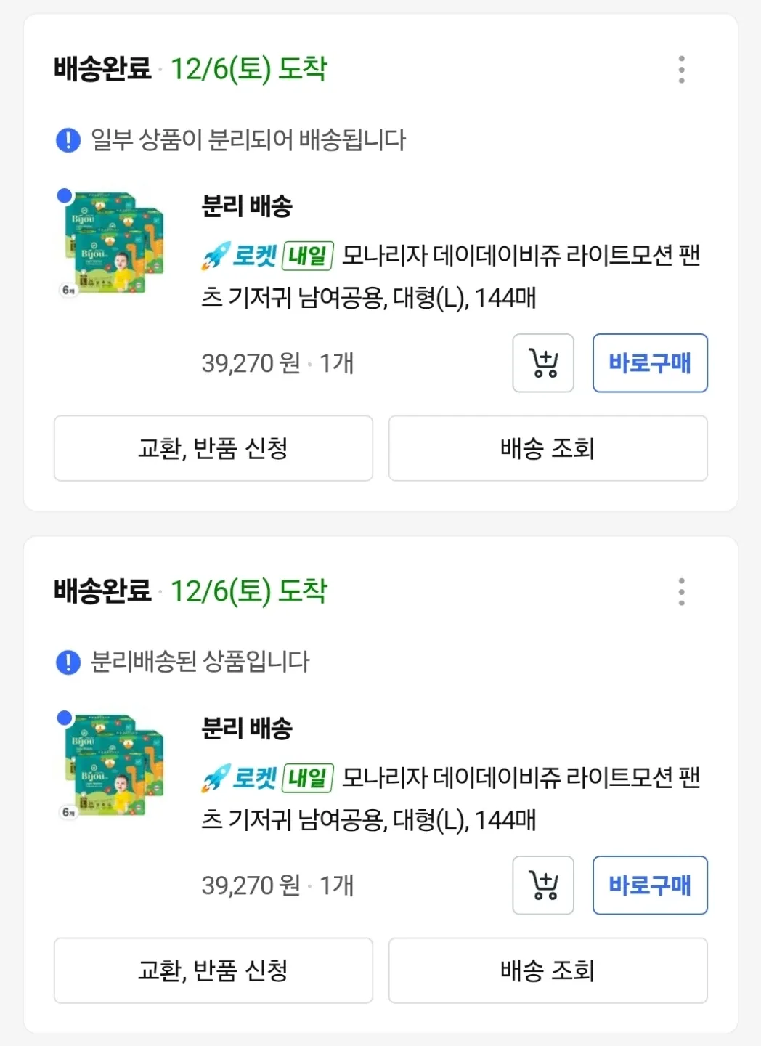Check 배송 조회 for the top order

[x=548, y=448]
